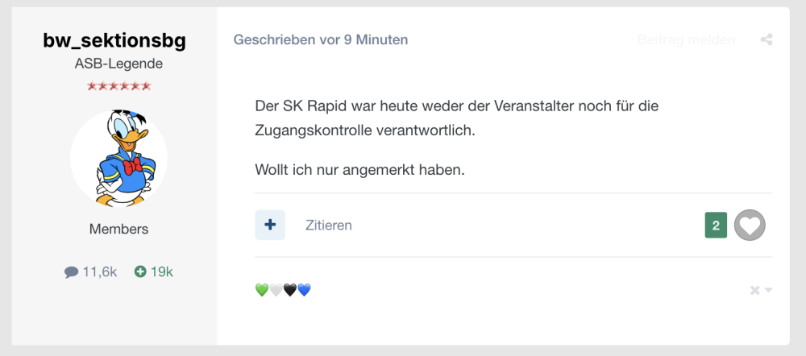Viewport: 806px width, 356px height.
Task: Click the red rank stars row
Action: (118, 86)
